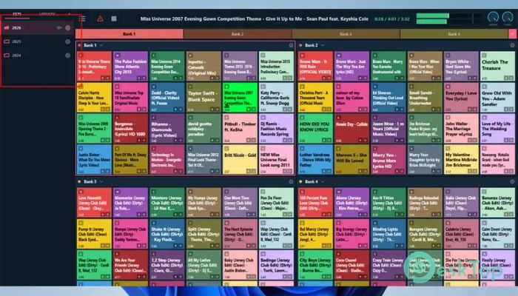Open Bank 4 panel settings gear
Viewport: 518px width, 296px height.
click(x=512, y=182)
